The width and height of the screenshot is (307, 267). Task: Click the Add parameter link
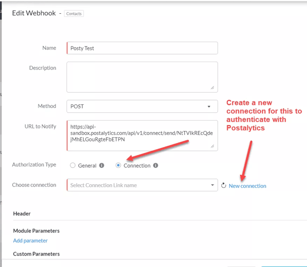tap(31, 240)
